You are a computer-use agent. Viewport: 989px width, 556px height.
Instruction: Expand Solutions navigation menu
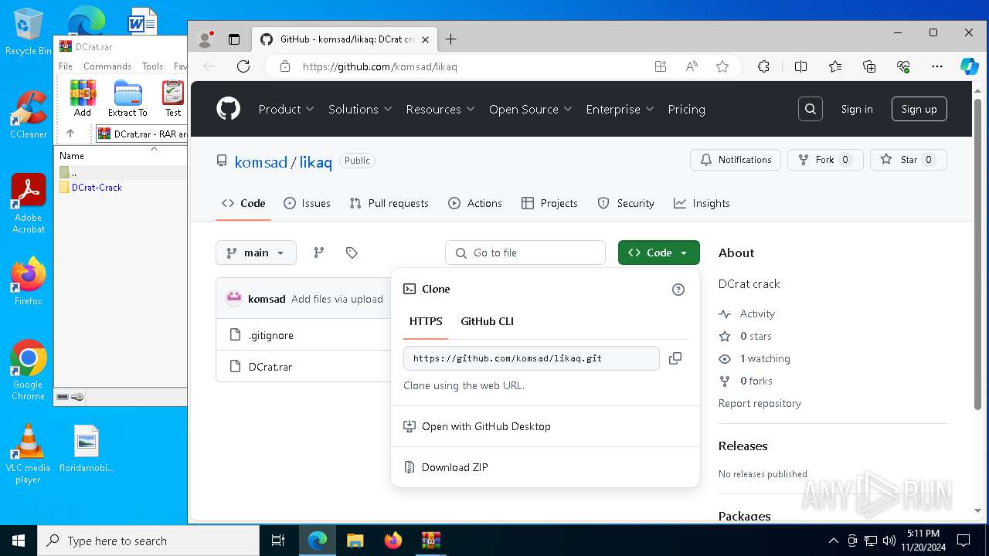360,109
